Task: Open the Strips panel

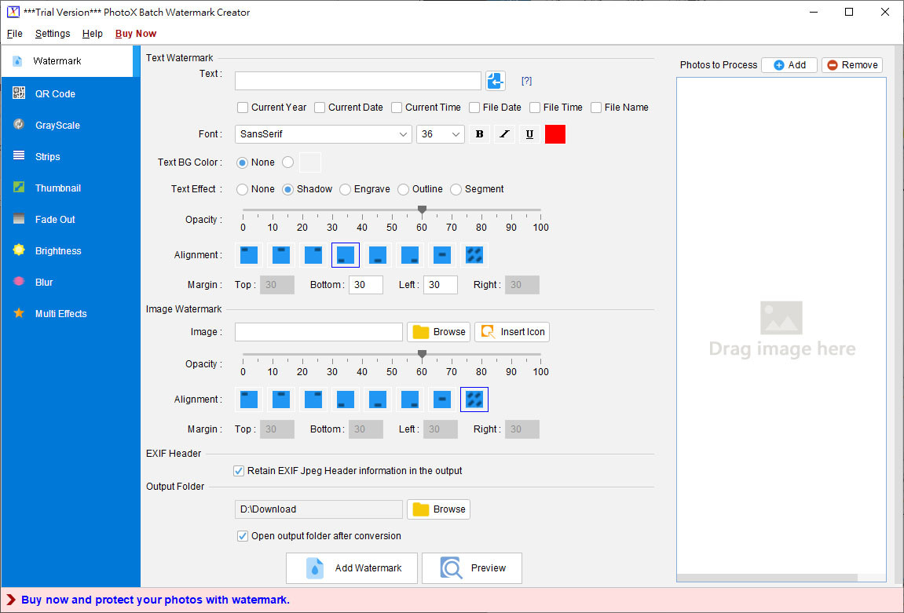Action: pyautogui.click(x=71, y=157)
